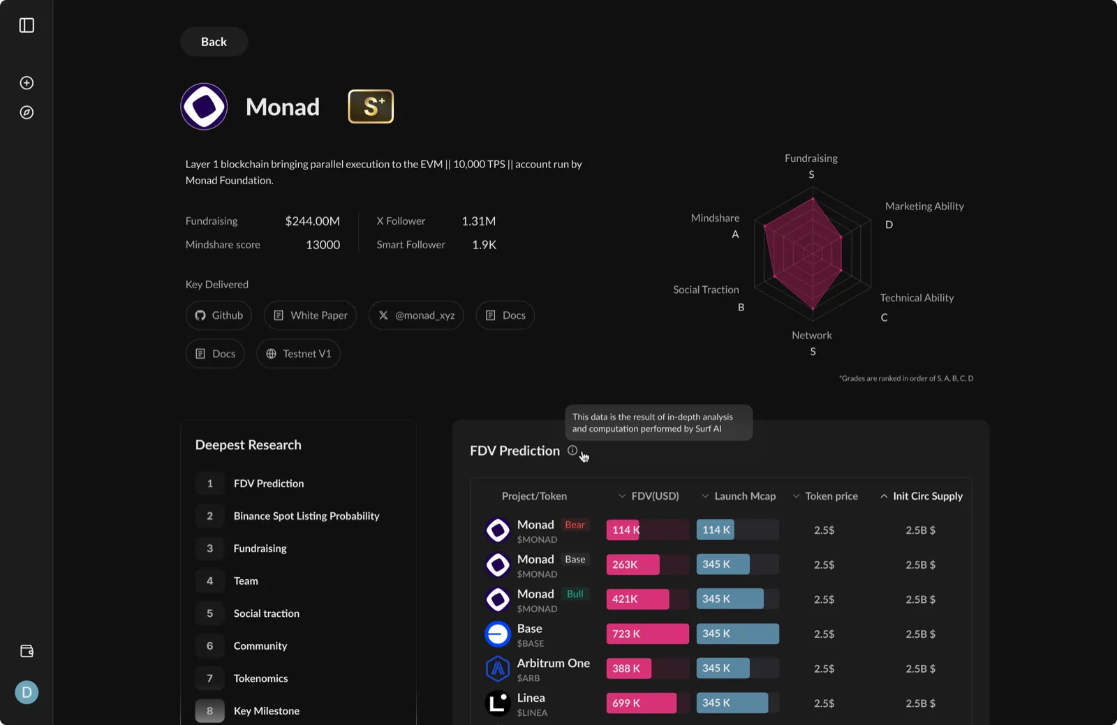
Task: Open the user avatar D
Action: [27, 692]
